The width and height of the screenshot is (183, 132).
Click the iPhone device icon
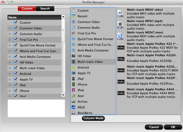(74, 85)
